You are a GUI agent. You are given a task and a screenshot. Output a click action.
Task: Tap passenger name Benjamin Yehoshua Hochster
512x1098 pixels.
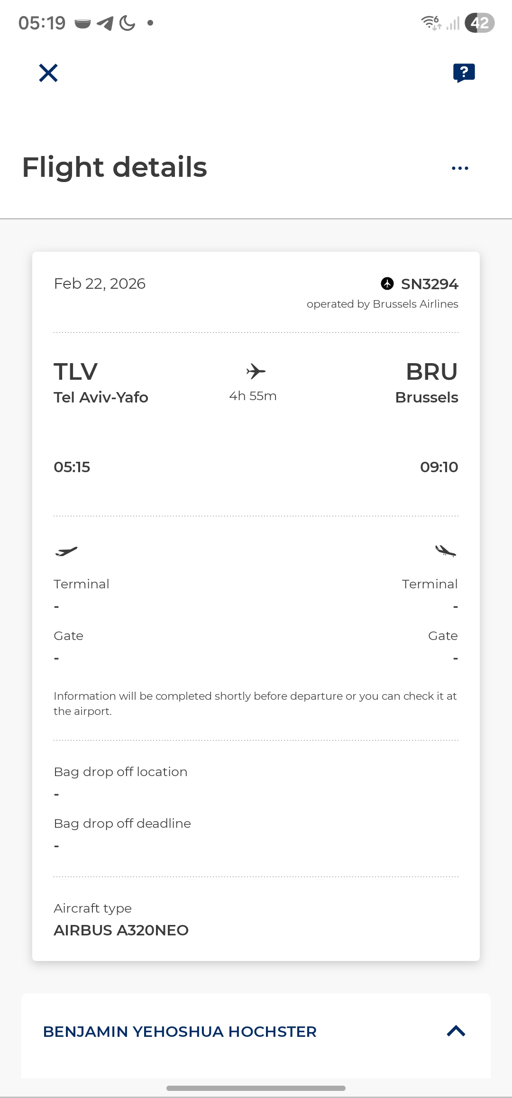point(180,1032)
